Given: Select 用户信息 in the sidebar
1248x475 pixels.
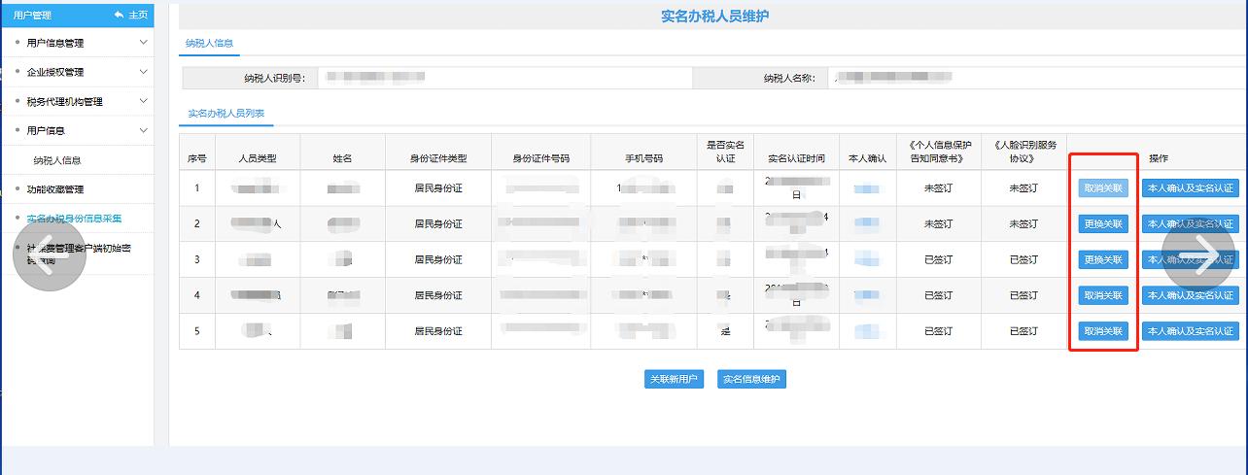Looking at the screenshot, I should pyautogui.click(x=46, y=130).
